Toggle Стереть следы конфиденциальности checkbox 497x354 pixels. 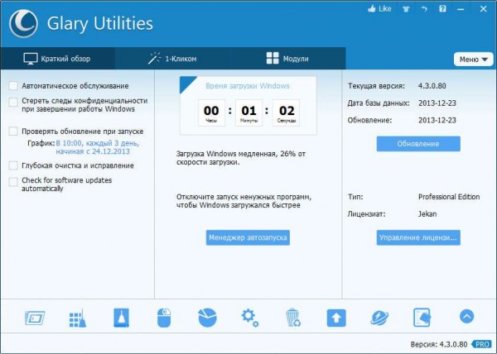click(x=13, y=103)
